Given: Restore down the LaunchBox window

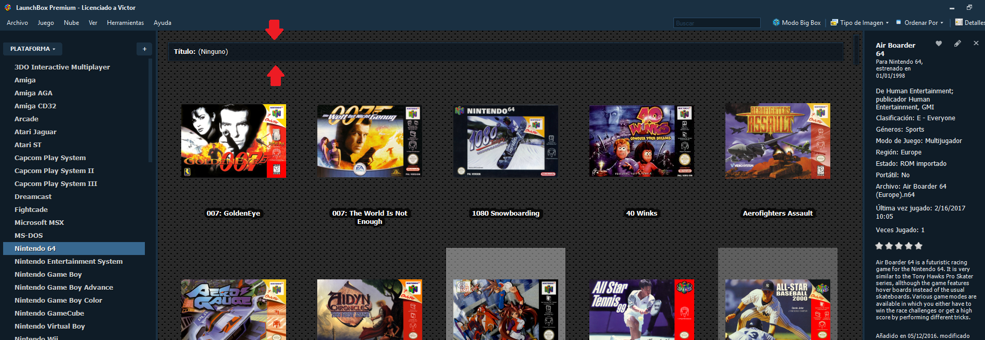Looking at the screenshot, I should coord(969,7).
